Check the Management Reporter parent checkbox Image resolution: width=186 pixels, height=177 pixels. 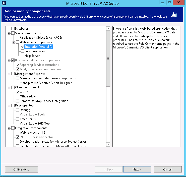[13, 74]
